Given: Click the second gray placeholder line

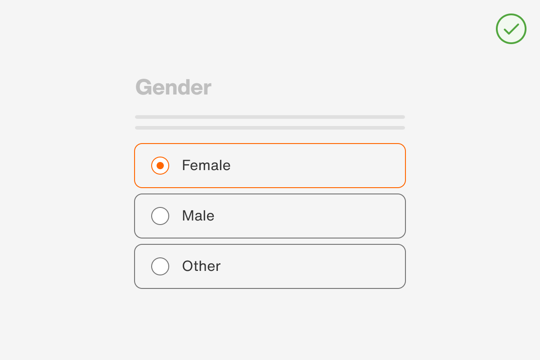Looking at the screenshot, I should [270, 127].
